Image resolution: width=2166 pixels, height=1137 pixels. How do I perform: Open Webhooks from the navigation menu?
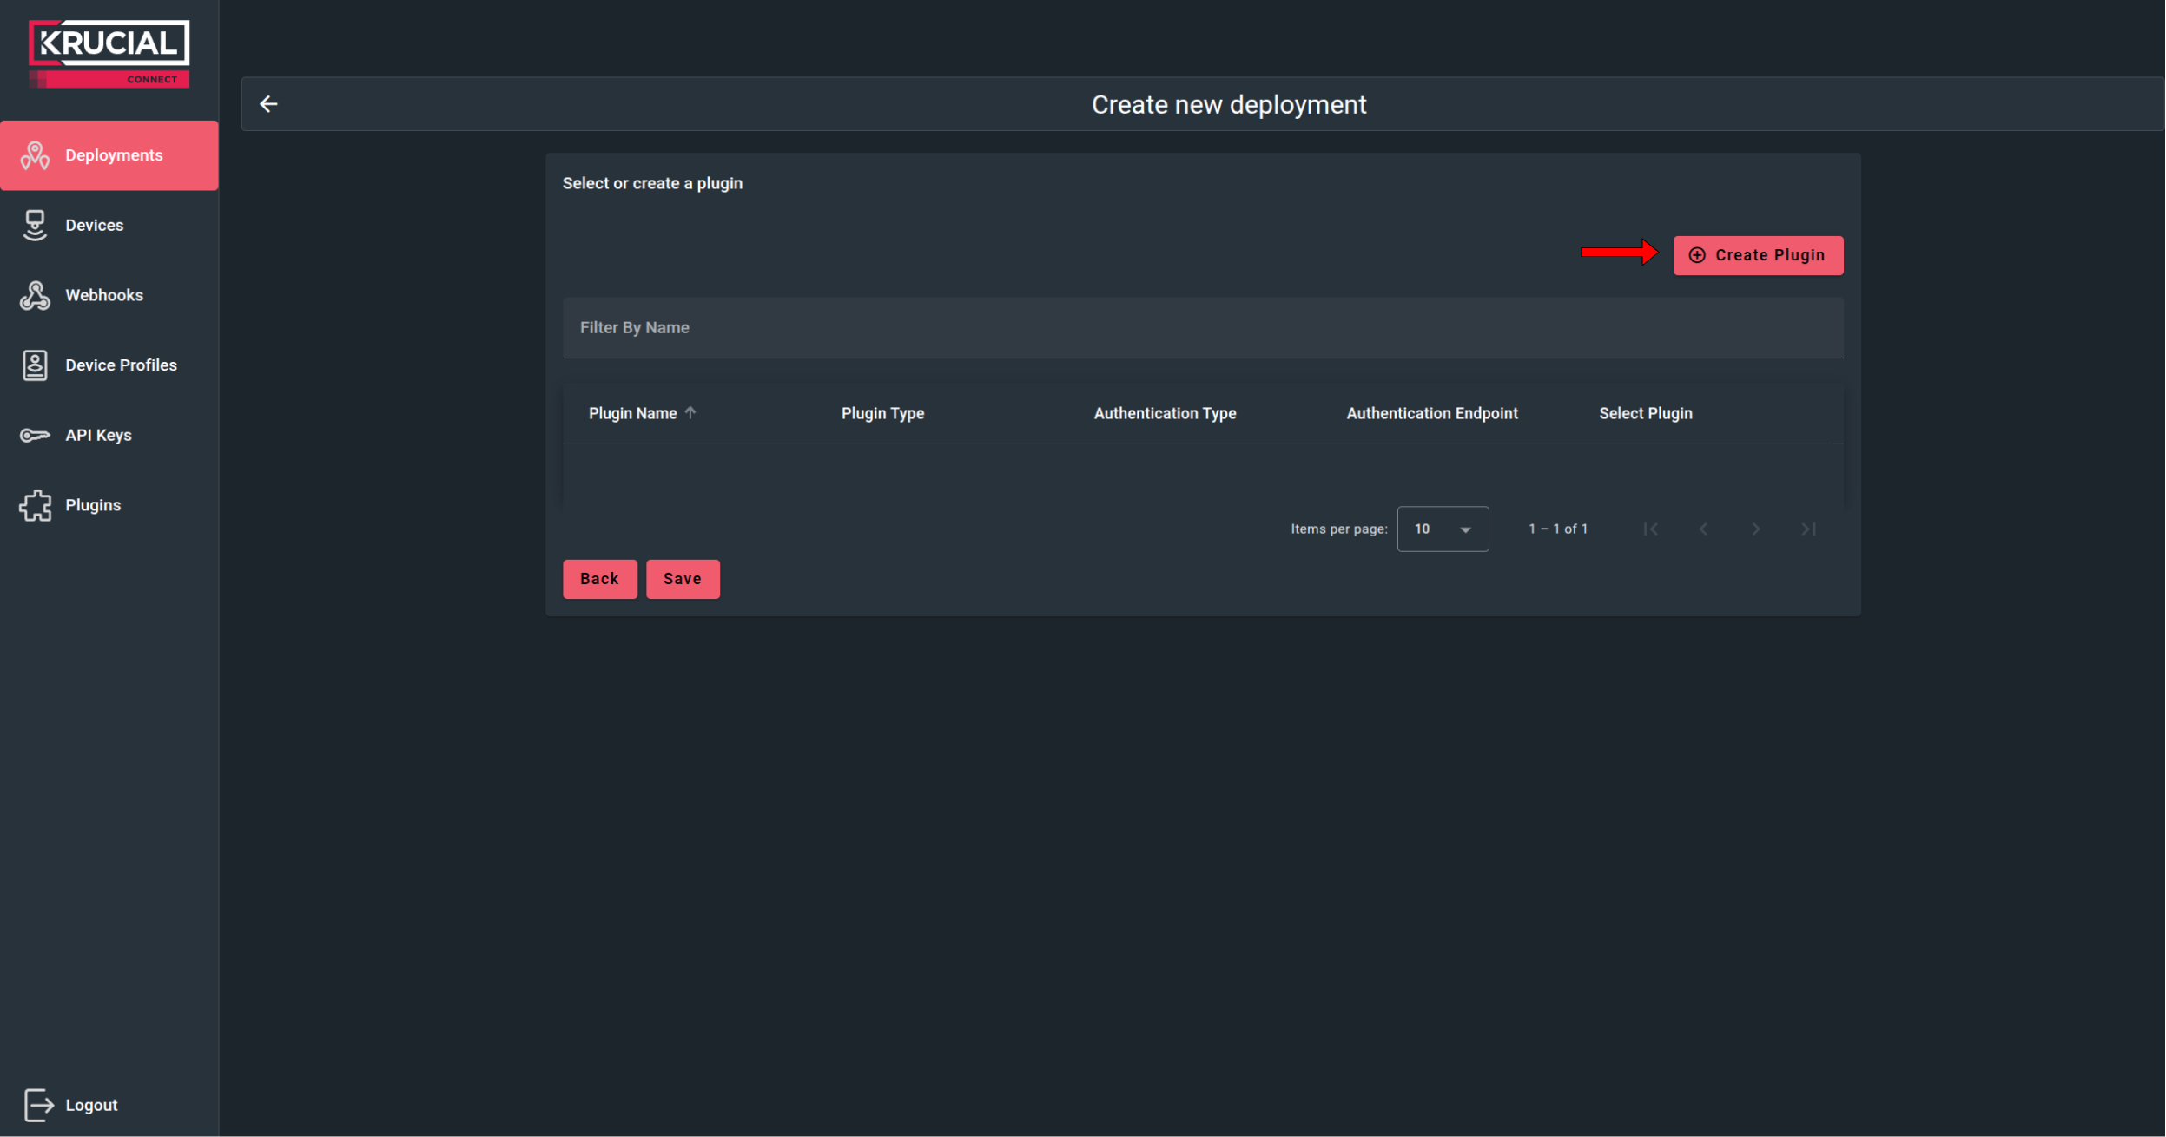click(104, 295)
